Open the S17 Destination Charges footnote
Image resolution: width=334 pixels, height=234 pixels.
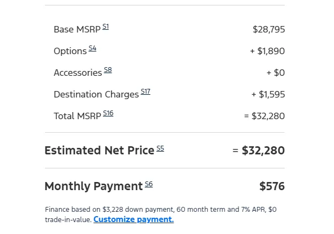(145, 92)
